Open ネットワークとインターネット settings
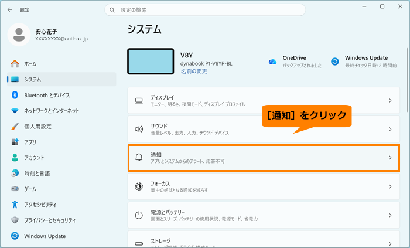410x248 pixels. click(52, 111)
